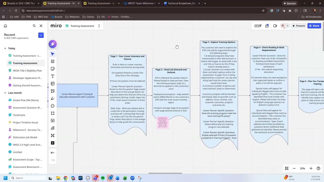Open the Templates tool
Screen dimensions: 324x182
click(x=53, y=84)
